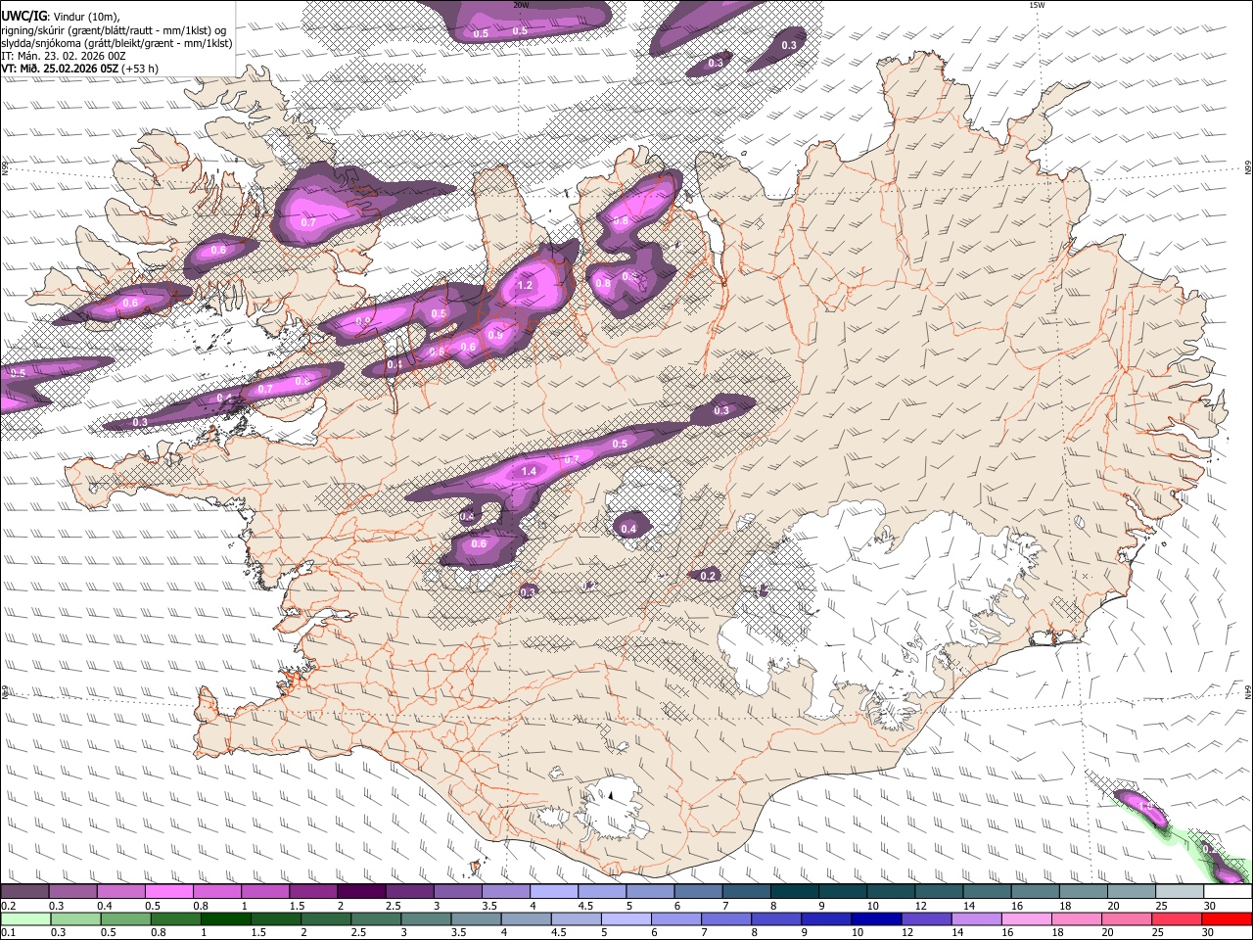Click the pale green 0.1–0.3 rain legend swatch
The height and width of the screenshot is (940, 1253).
point(24,919)
